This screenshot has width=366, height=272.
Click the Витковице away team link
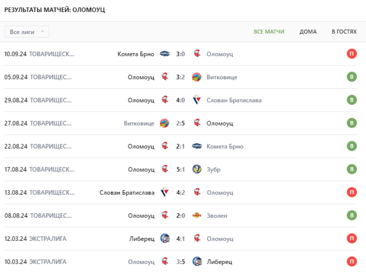[x=222, y=77]
